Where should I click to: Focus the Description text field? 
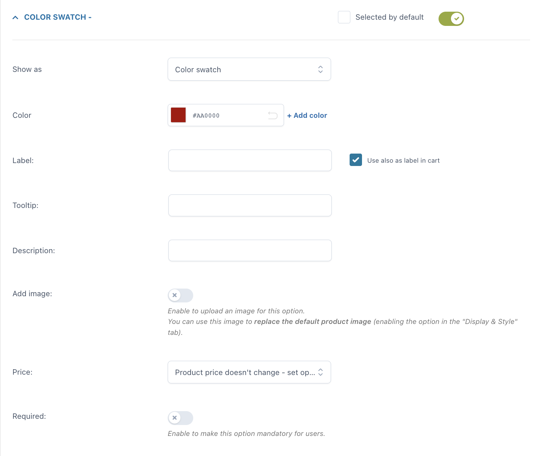(x=250, y=251)
